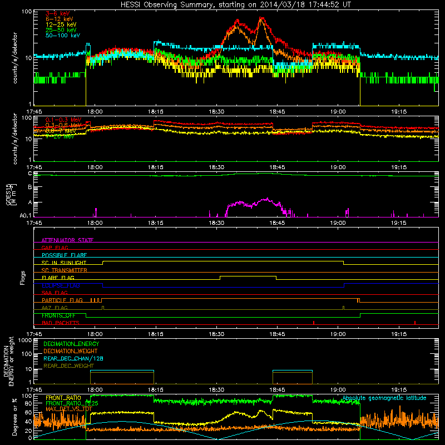Click the raised FLARE_FLAG interval on the flags plot
Viewport: 445px width, 445px height.
pyautogui.click(x=248, y=276)
